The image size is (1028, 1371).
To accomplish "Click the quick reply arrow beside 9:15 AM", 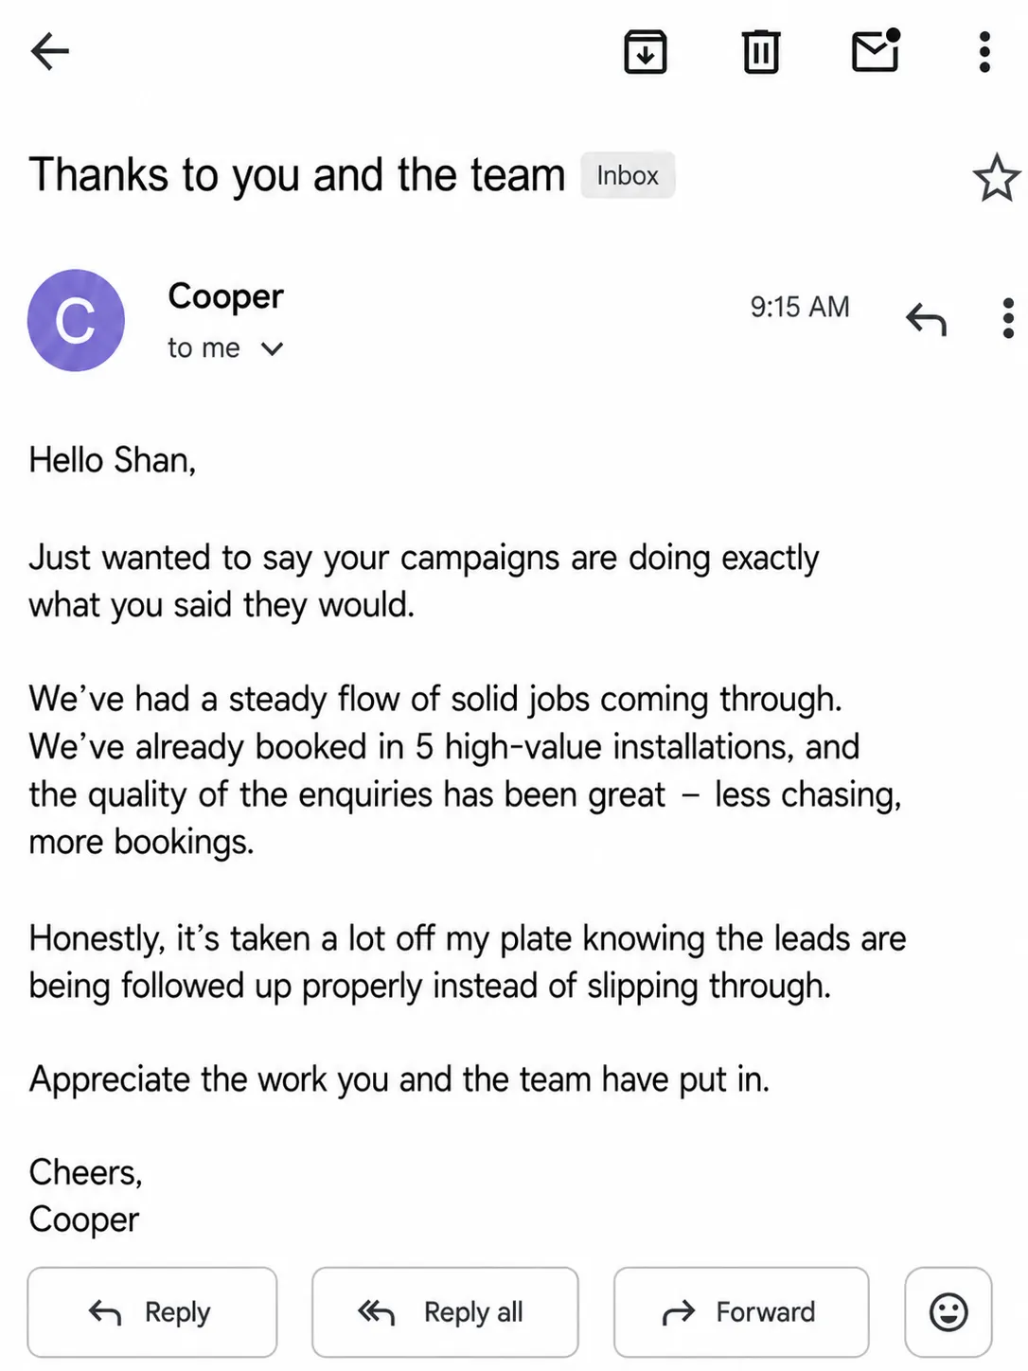I will coord(926,319).
